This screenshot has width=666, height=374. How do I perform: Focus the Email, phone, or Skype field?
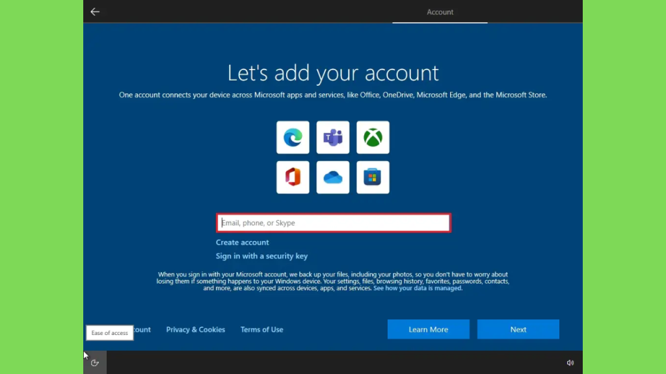click(334, 223)
